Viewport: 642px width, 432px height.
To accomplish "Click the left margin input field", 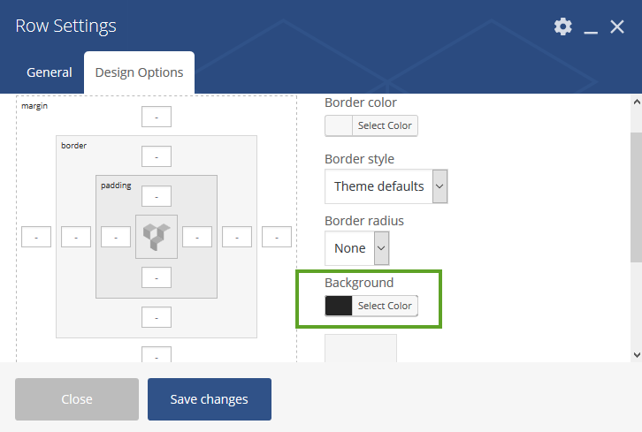I will point(36,237).
